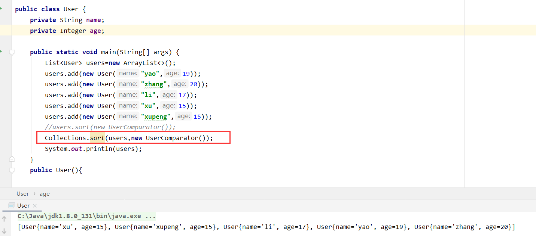This screenshot has width=536, height=236.
Task: Collapse the main method with fold arrow
Action: coord(12,52)
